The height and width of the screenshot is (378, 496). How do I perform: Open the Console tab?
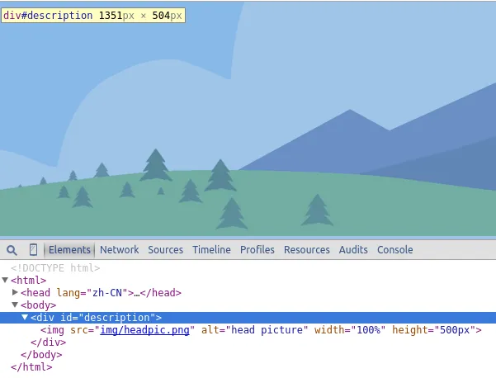(x=394, y=250)
